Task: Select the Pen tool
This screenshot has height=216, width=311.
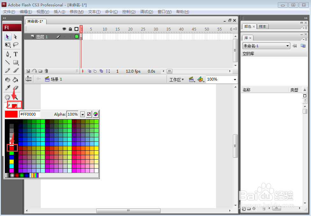Action: tap(8, 54)
